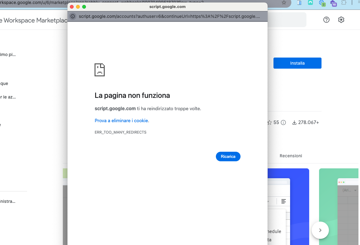Follow the 'Prova a eliminare i cookie' link
Image resolution: width=360 pixels, height=245 pixels.
coord(121,121)
